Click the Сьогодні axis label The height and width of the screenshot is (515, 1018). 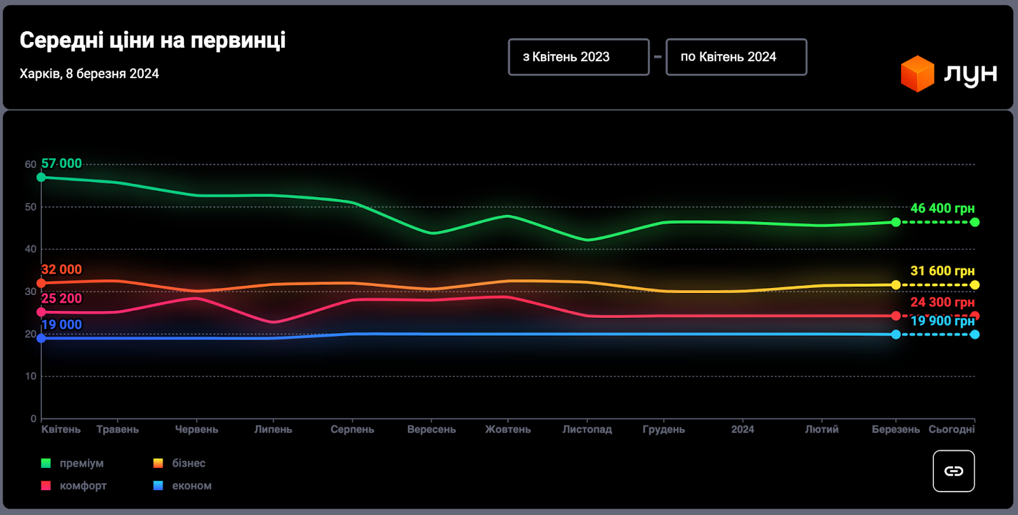pyautogui.click(x=952, y=429)
